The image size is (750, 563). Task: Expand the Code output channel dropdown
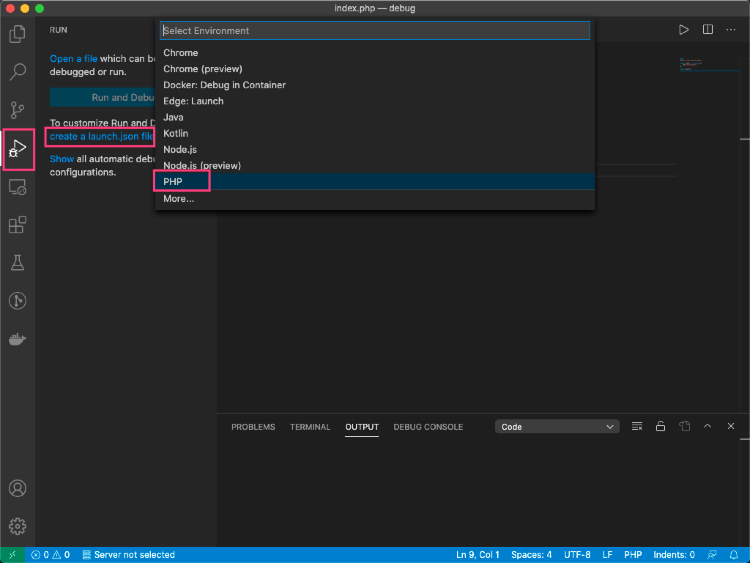point(557,427)
